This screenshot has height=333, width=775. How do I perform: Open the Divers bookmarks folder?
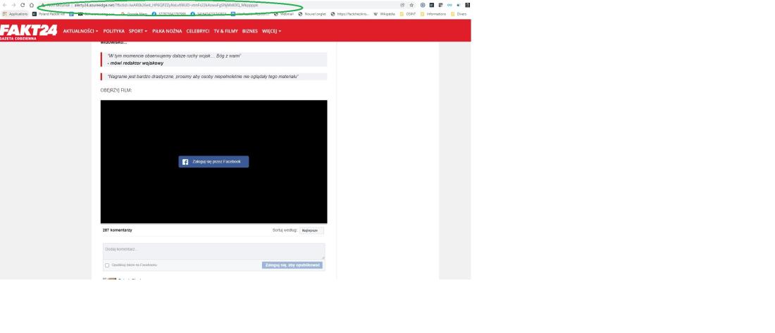click(x=458, y=14)
